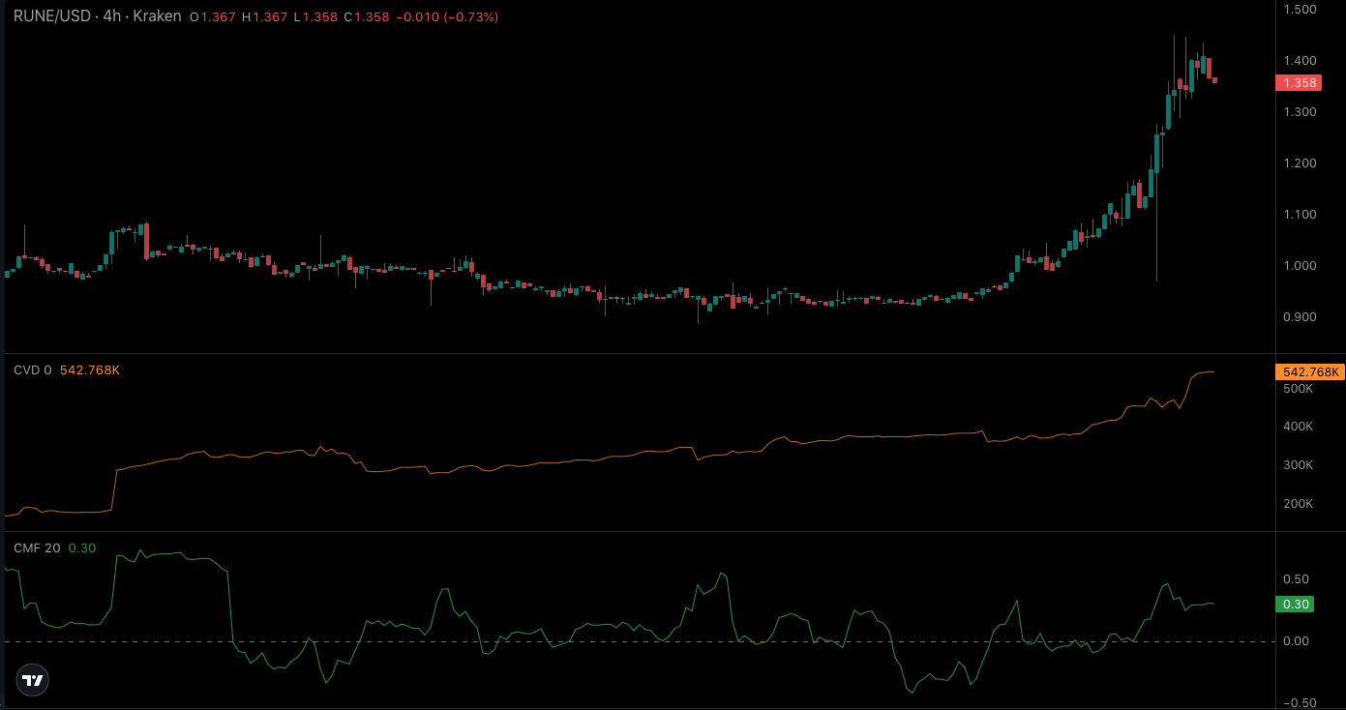Viewport: 1346px width, 710px height.
Task: Click the 1.200 price axis label
Action: (1300, 163)
